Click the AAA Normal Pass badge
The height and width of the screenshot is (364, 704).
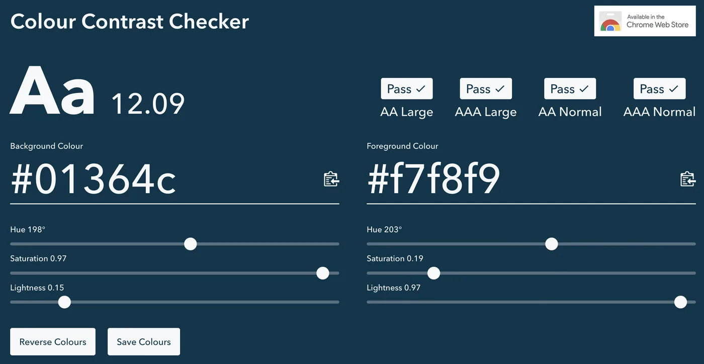tap(659, 89)
